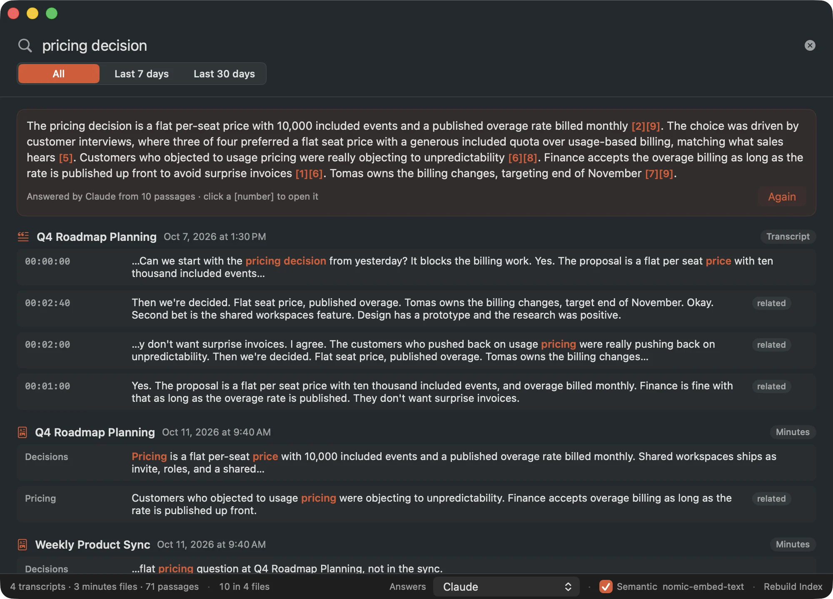Open citation [2] in the answer

(x=638, y=126)
